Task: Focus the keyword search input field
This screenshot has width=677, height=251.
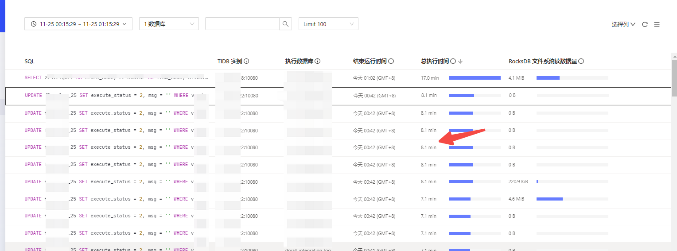Action: point(242,24)
